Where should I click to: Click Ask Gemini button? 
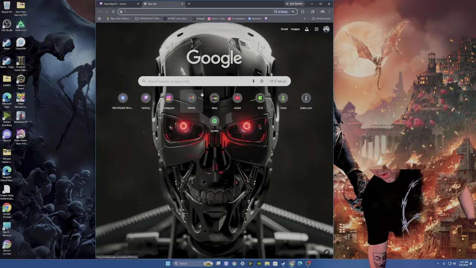(294, 4)
